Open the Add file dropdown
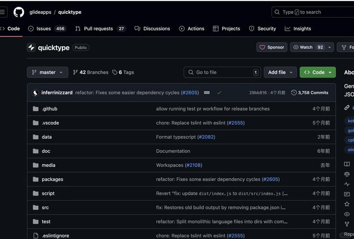 280,72
